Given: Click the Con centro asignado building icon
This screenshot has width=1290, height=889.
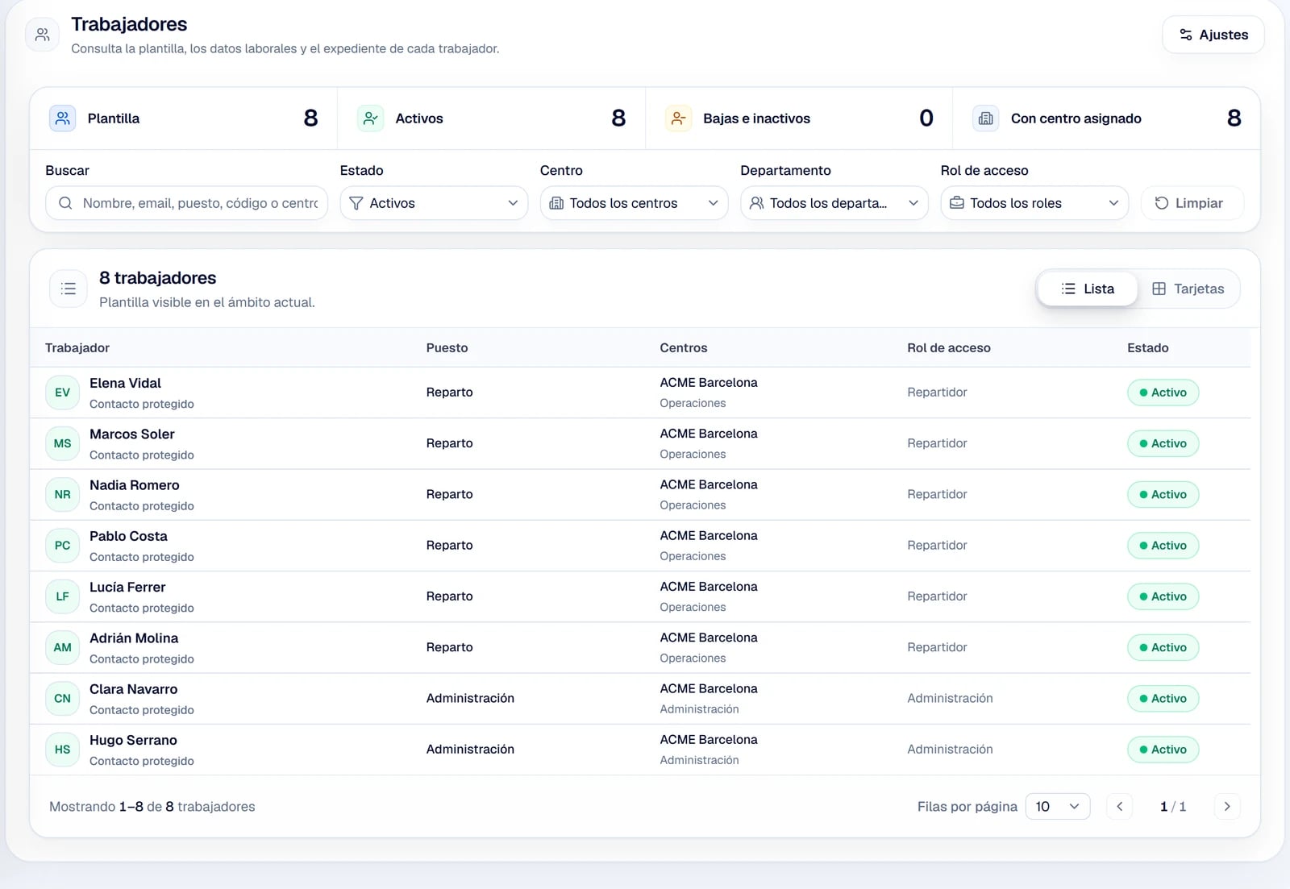Looking at the screenshot, I should point(986,118).
